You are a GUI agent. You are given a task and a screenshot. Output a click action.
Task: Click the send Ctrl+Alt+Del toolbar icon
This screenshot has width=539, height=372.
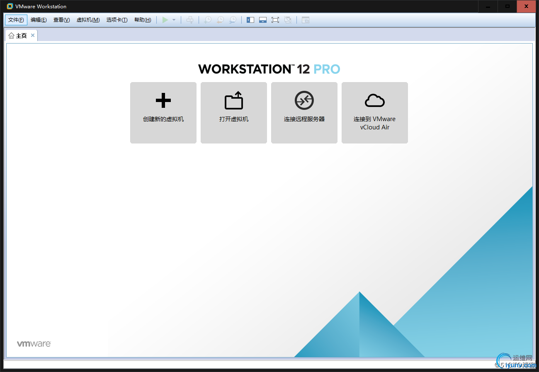tap(190, 20)
